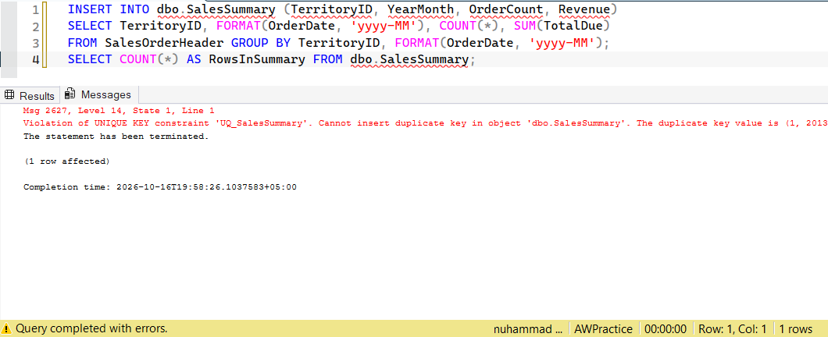Click SalesOrderHeader table name

[164, 43]
